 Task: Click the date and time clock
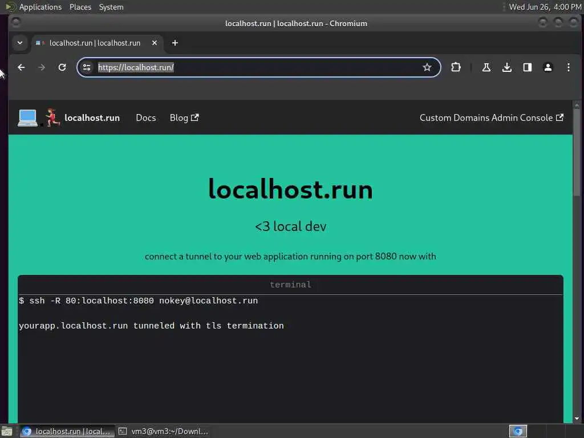click(545, 7)
